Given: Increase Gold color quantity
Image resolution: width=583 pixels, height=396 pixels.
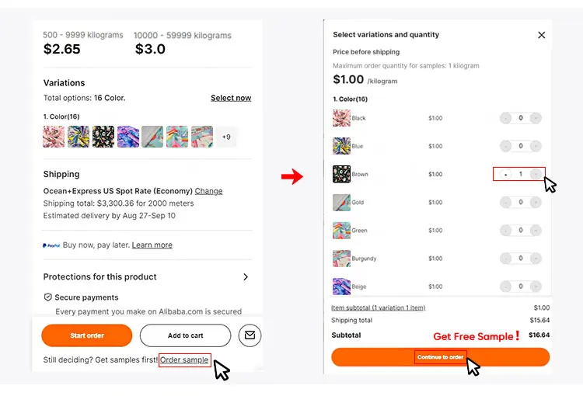Looking at the screenshot, I should pyautogui.click(x=536, y=202).
